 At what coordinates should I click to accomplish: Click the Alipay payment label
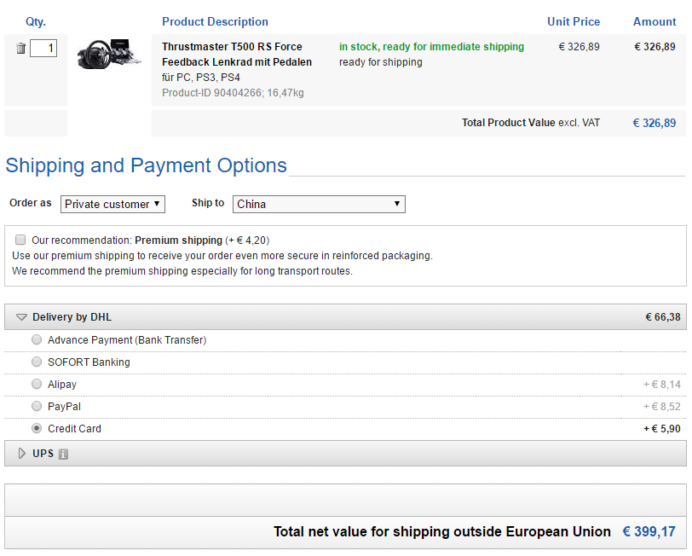[62, 385]
